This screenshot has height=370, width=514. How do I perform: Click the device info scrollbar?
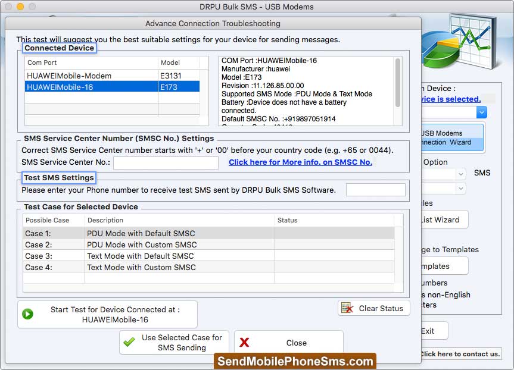tap(398, 83)
